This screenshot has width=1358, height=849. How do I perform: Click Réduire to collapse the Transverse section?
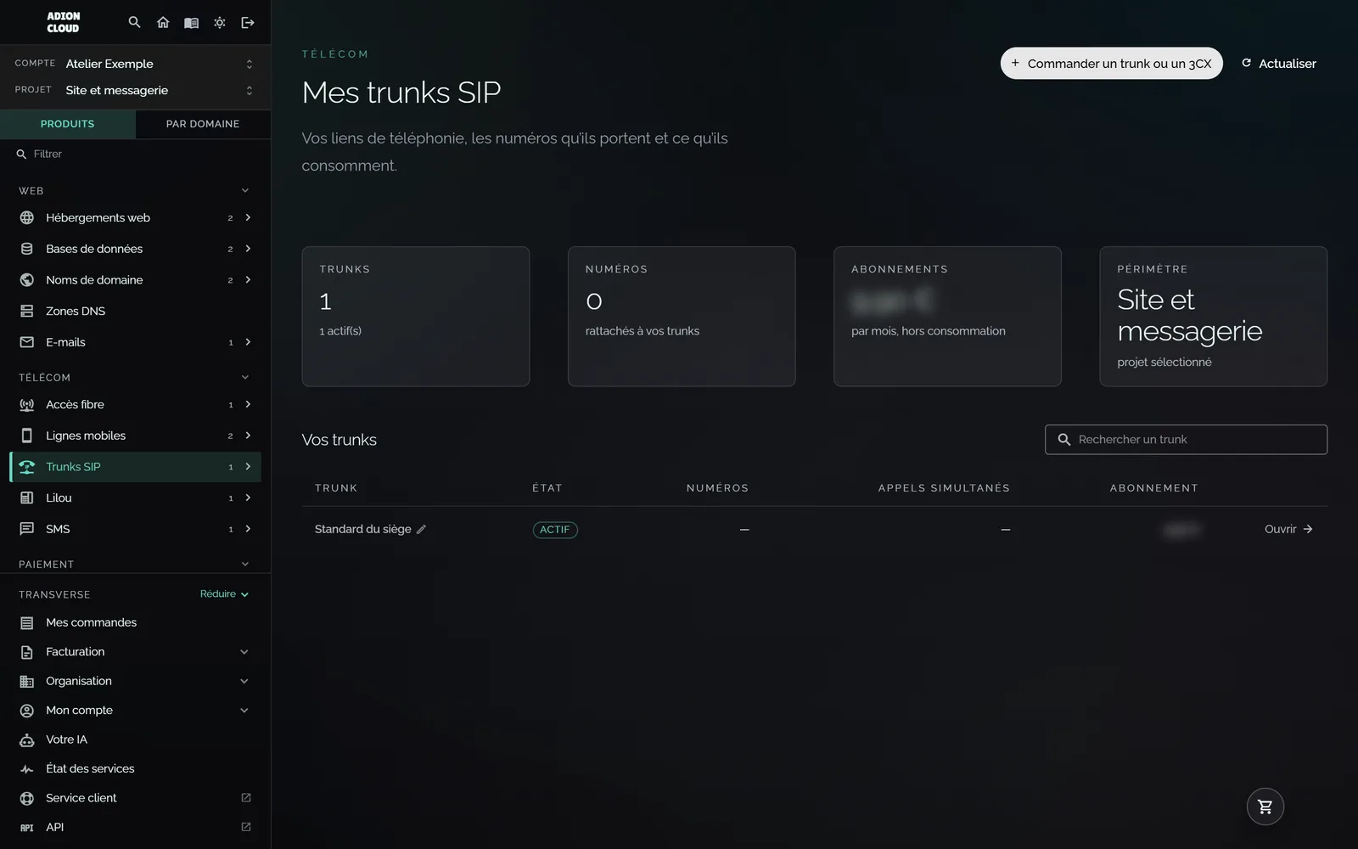(x=224, y=594)
